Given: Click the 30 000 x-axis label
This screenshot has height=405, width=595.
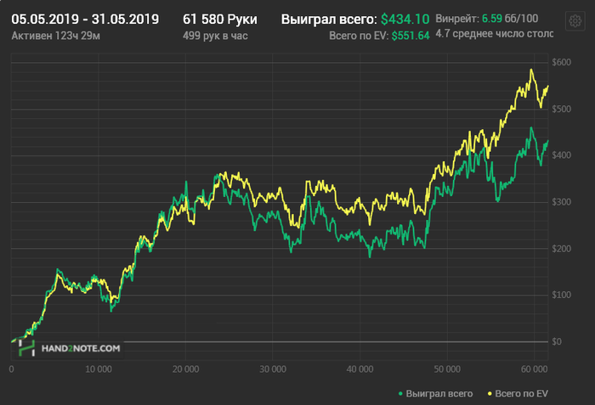Looking at the screenshot, I should pyautogui.click(x=273, y=369).
